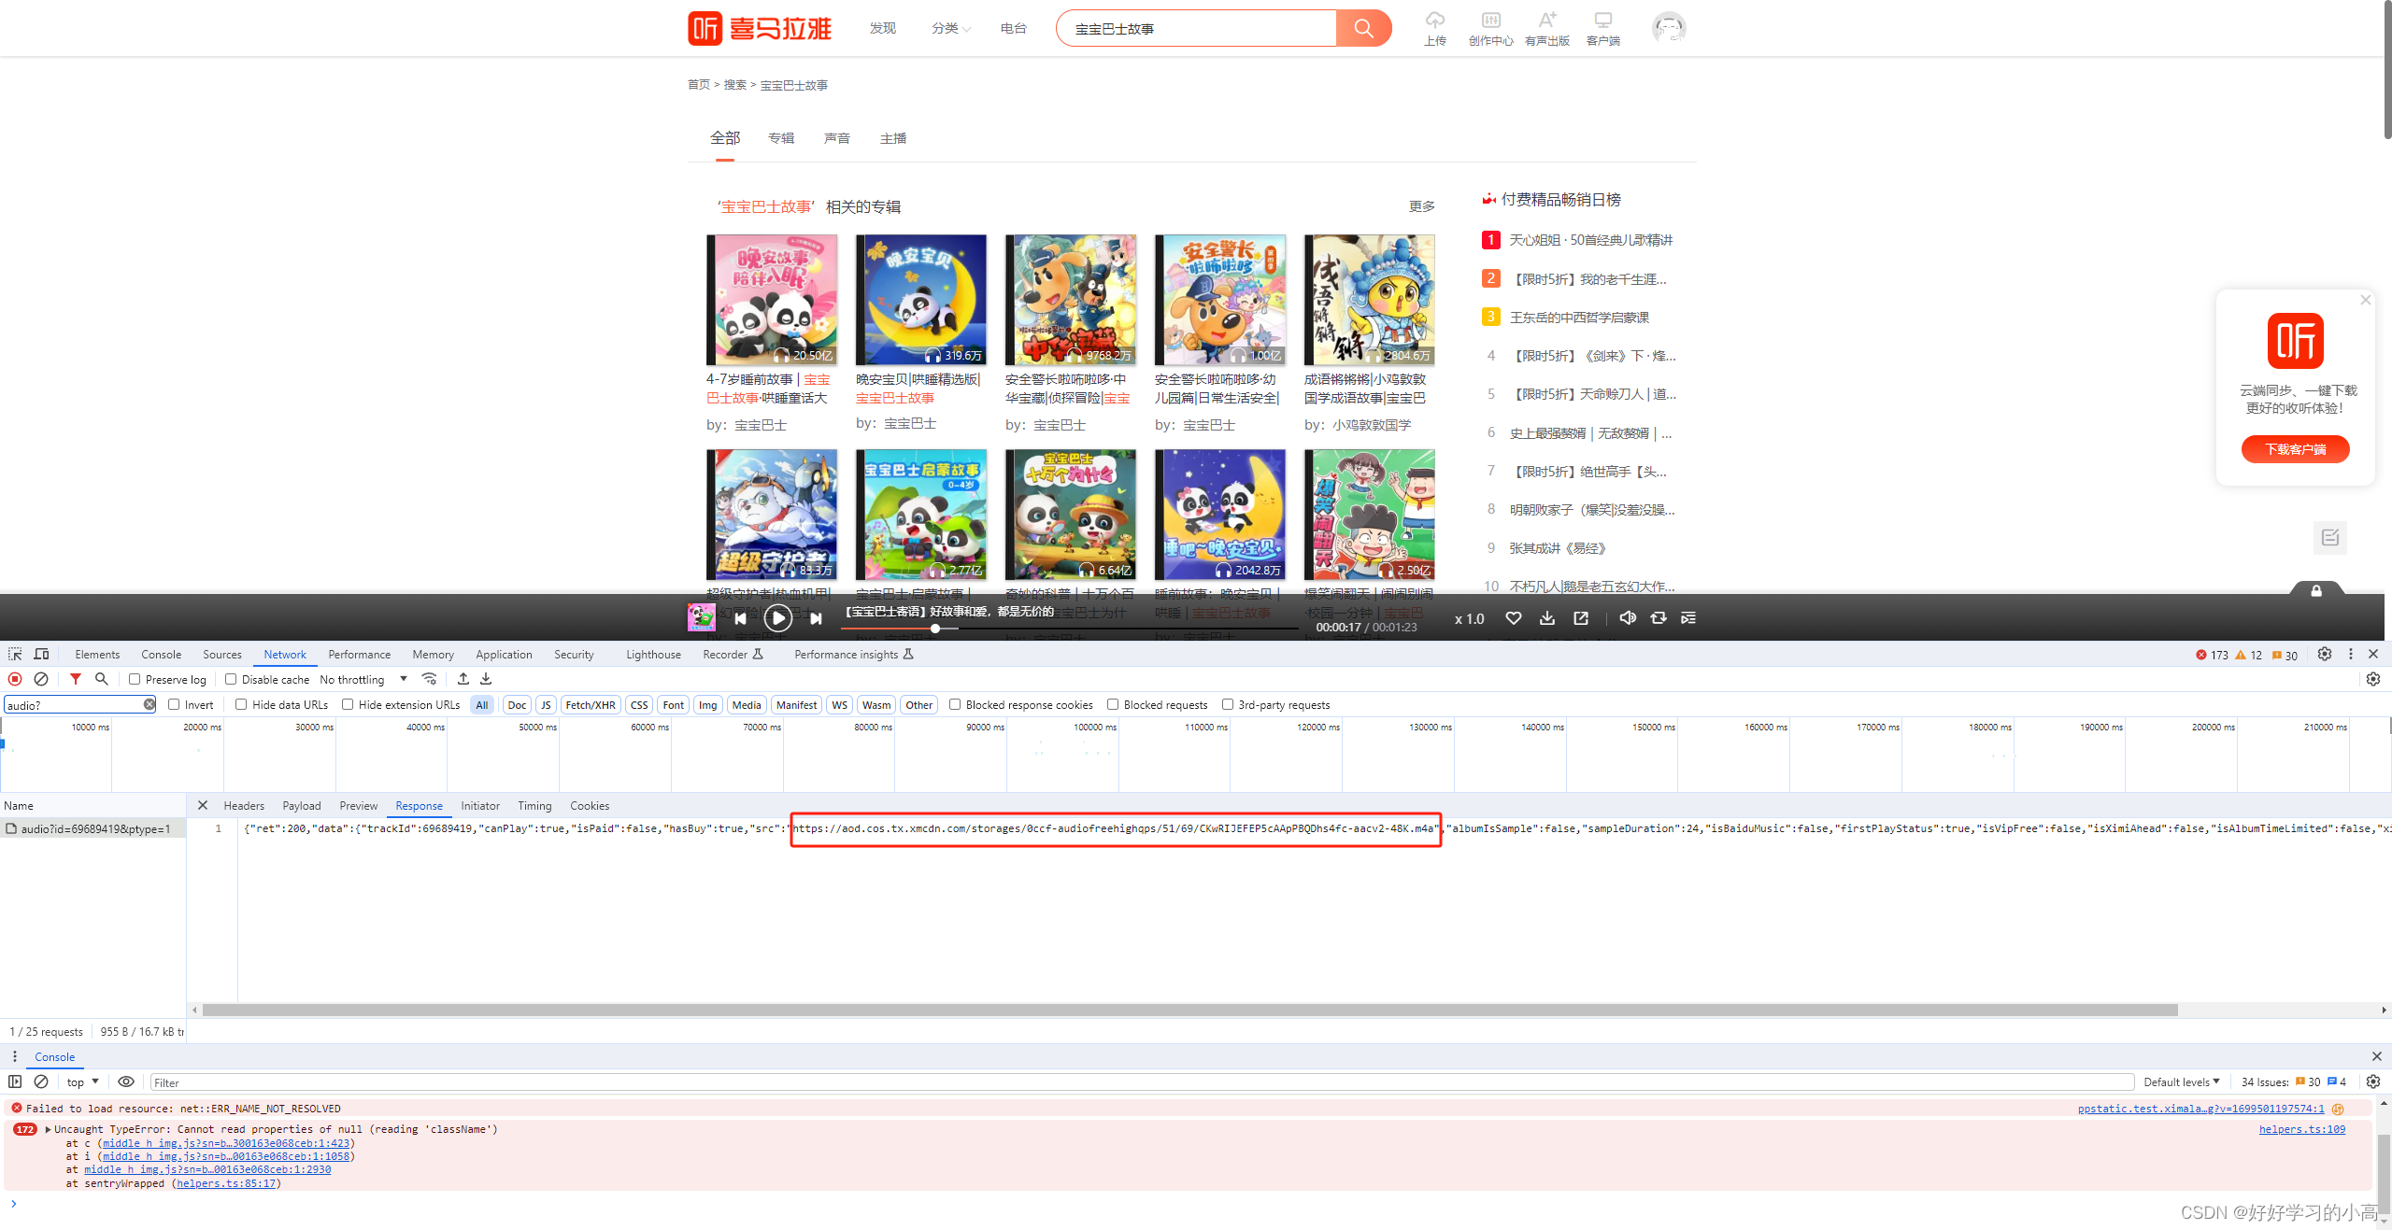Skip to next track in player
The width and height of the screenshot is (2392, 1230).
click(816, 618)
